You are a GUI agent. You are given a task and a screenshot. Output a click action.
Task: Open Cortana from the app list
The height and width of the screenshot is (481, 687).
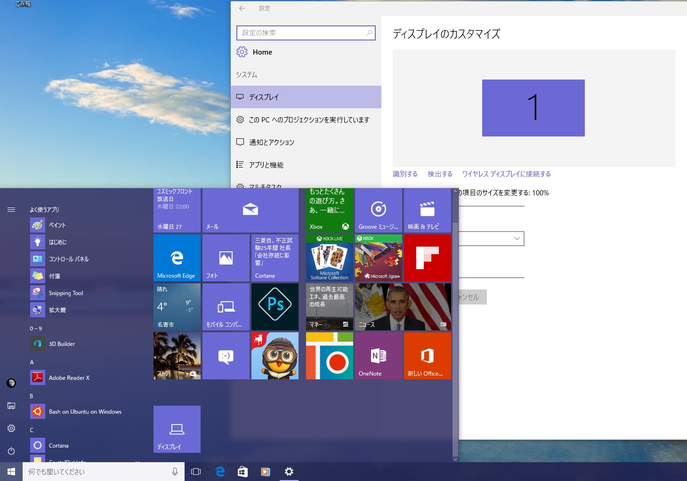[85, 445]
